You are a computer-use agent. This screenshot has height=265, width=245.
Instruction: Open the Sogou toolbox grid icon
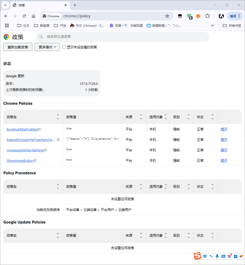click(236, 257)
